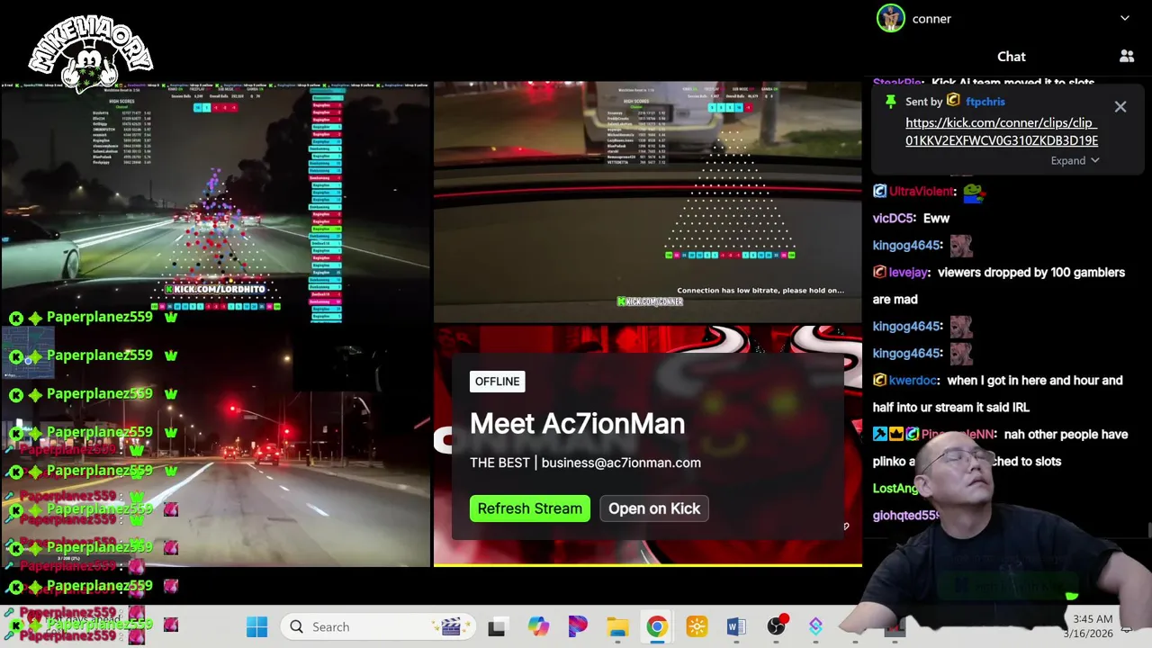Click the levejay username in chat
This screenshot has width=1152, height=648.
(909, 272)
